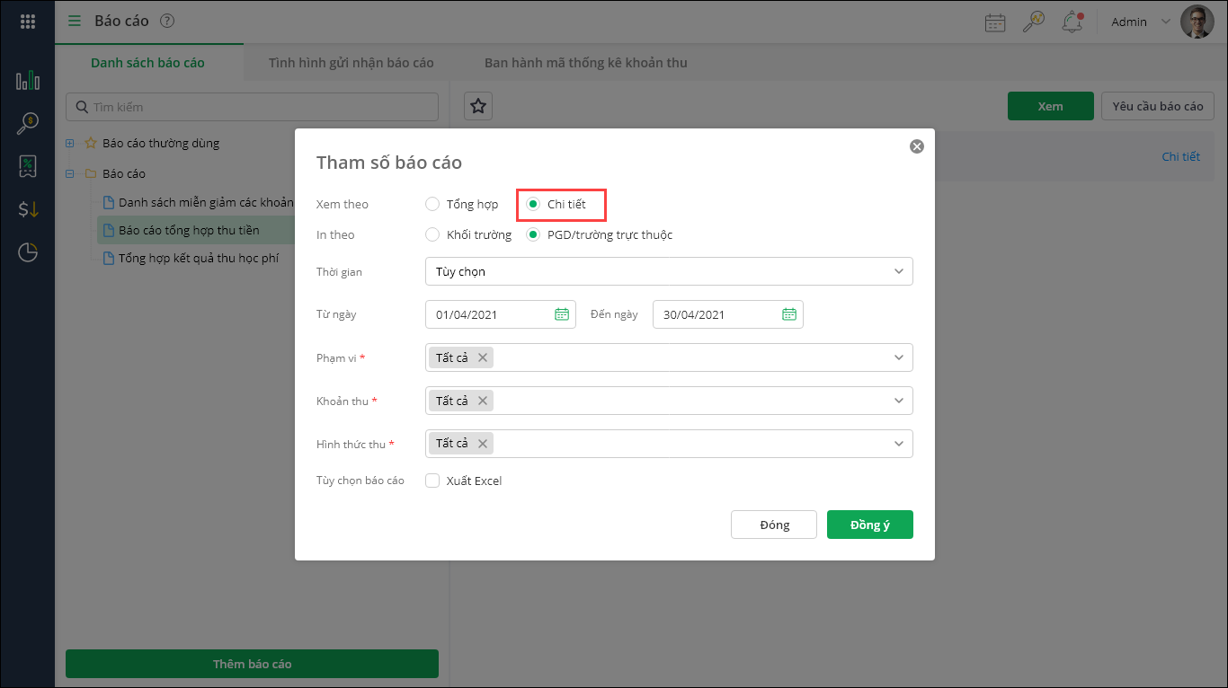Click the Đồng ý button
Screen dimensions: 1228x688
pos(869,525)
